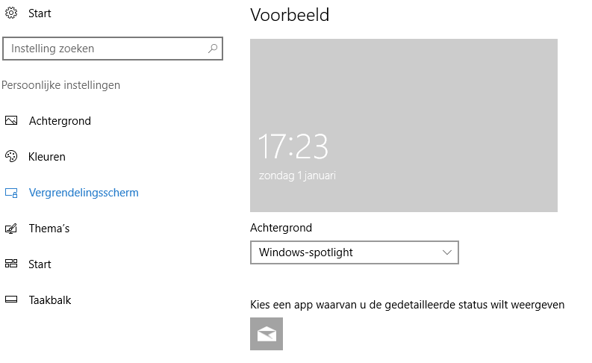The image size is (592, 363).
Task: Click the Taakbalk bar icon
Action: [x=11, y=300]
